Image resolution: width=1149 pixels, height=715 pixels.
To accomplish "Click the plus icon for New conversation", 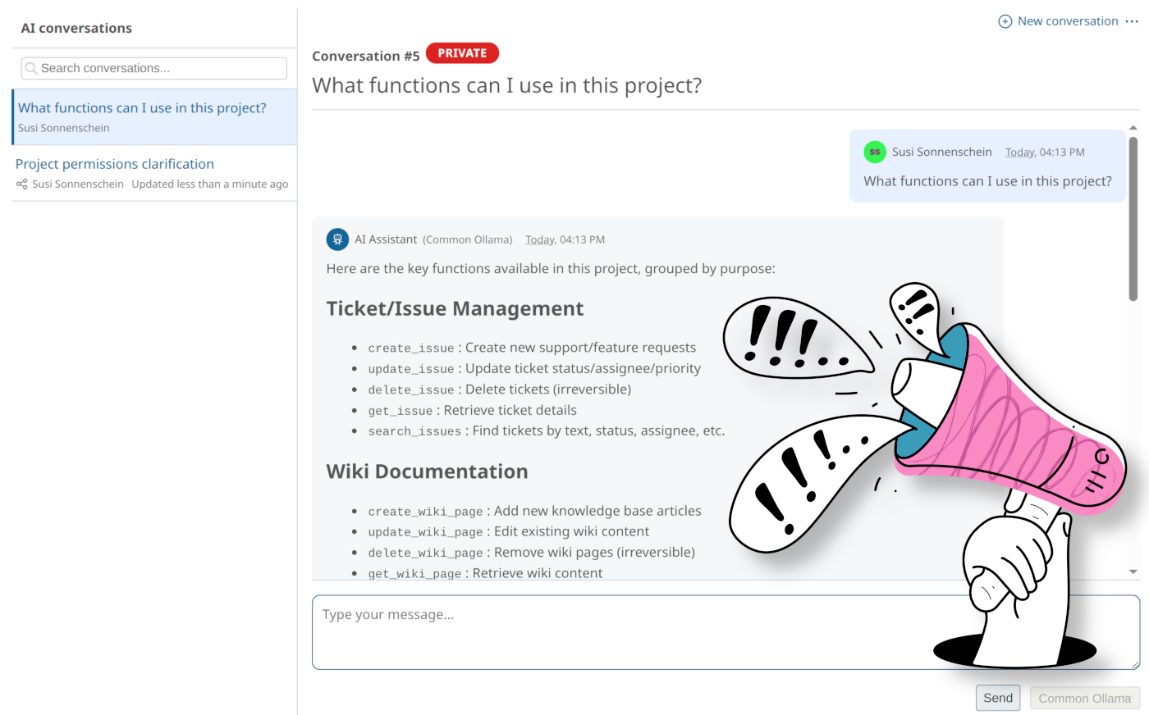I will 1005,21.
